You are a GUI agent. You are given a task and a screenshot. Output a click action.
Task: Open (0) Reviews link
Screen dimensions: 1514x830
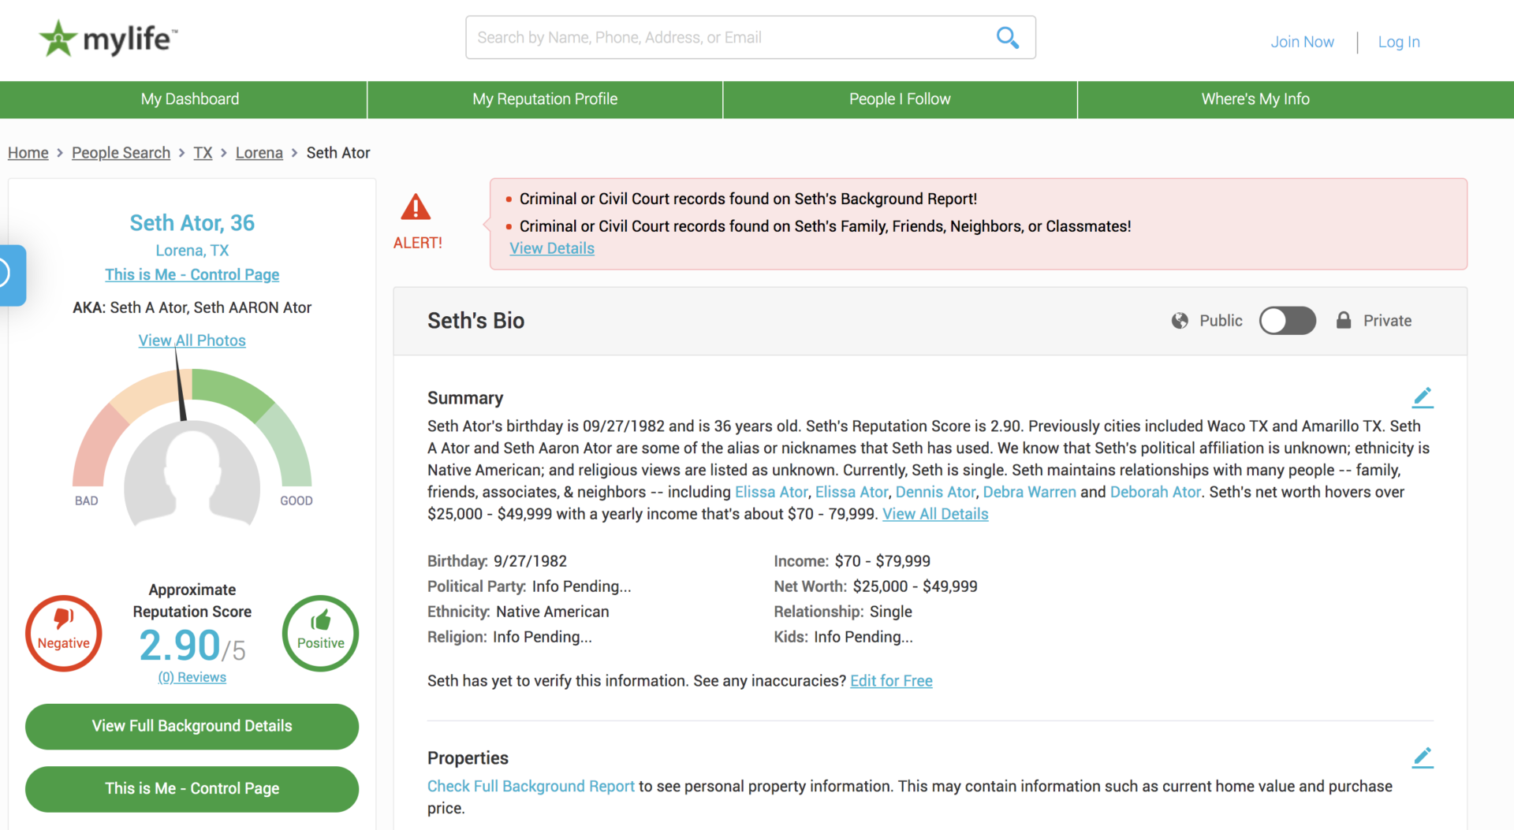(192, 677)
